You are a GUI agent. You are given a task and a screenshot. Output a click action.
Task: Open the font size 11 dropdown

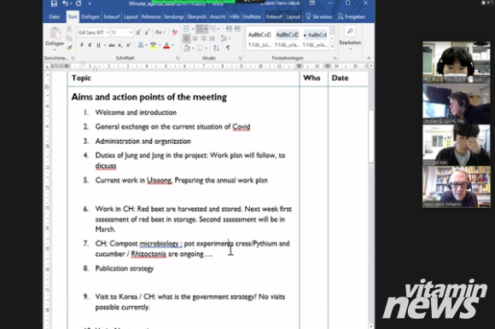[131, 32]
